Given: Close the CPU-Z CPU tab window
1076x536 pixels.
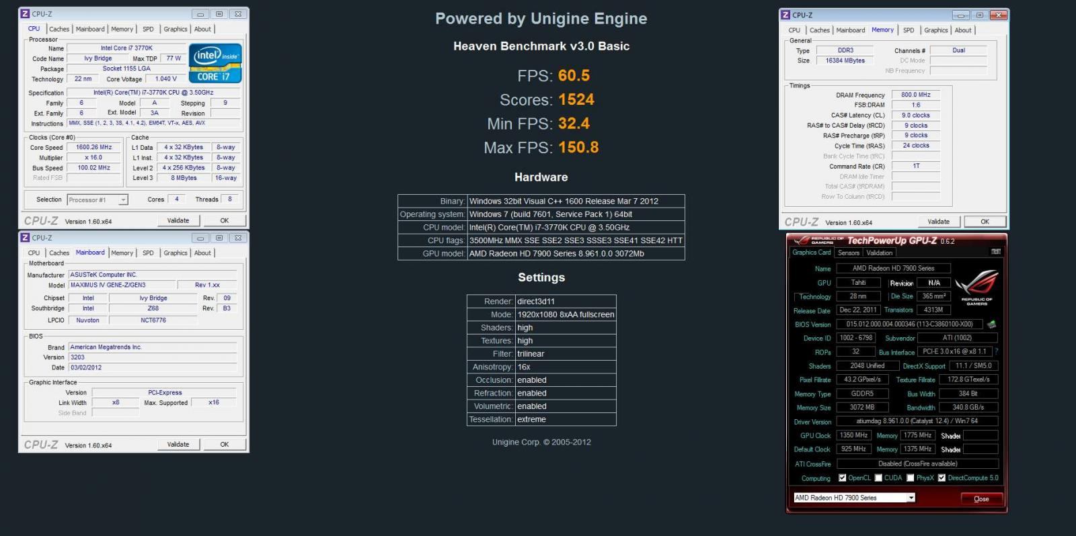Looking at the screenshot, I should pos(238,13).
